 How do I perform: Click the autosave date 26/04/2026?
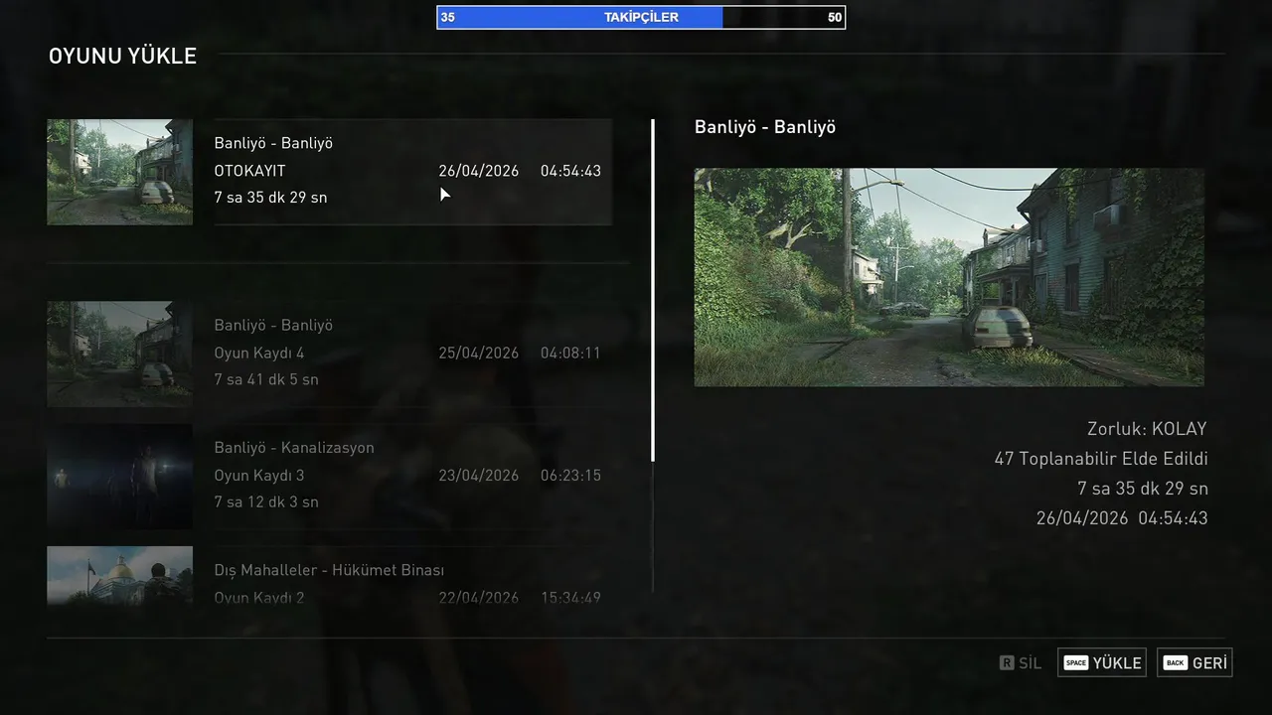click(479, 171)
